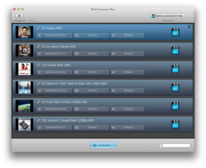Click the Convert button
Image resolution: width=206 pixels, height=168 pixels.
[x=103, y=145]
